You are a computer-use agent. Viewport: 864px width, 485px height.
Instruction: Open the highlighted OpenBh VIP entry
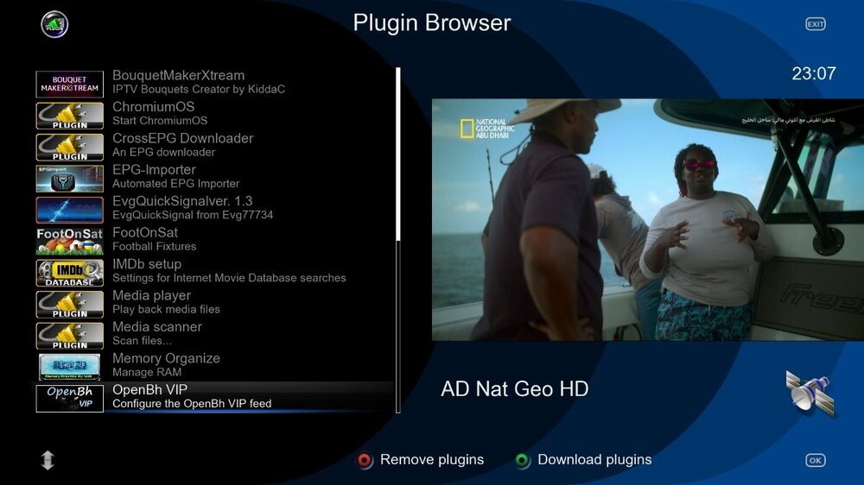(214, 397)
